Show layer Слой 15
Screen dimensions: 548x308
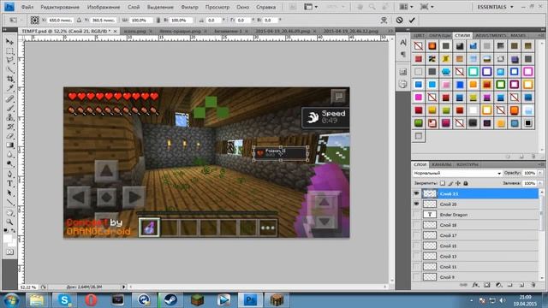pos(416,246)
